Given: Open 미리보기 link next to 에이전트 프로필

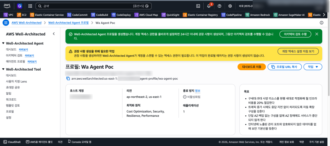Looking at the screenshot, I should pyautogui.click(x=32, y=62).
